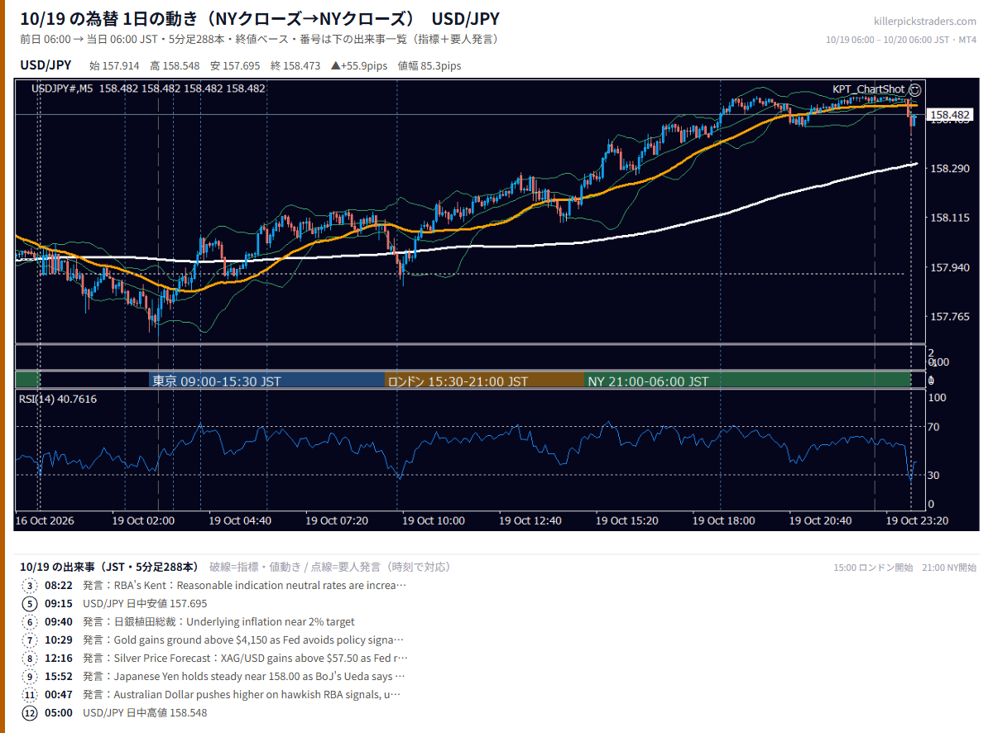This screenshot has height=733, width=993.
Task: Click the numbered circle 7 marker
Action: 31,640
